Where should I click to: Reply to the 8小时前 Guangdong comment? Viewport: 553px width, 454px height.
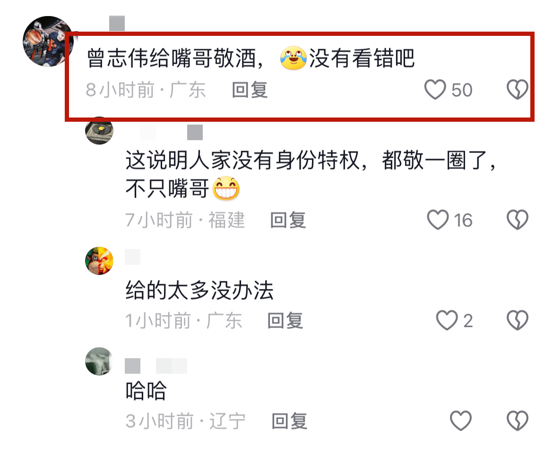[250, 90]
